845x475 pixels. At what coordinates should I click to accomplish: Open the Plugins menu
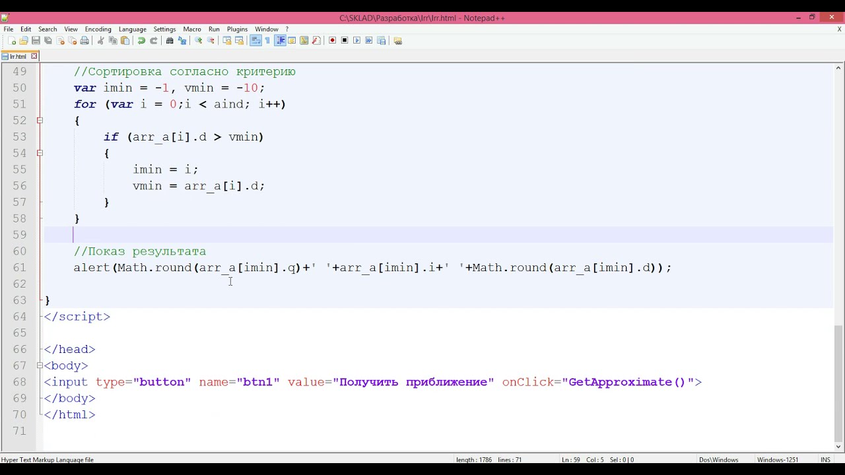click(x=237, y=29)
